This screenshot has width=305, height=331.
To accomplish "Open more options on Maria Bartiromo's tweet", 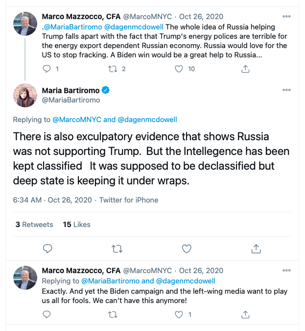I will [x=286, y=90].
